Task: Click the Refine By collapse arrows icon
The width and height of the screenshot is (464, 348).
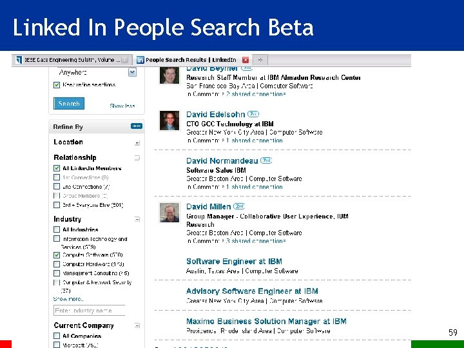Action: 137,126
